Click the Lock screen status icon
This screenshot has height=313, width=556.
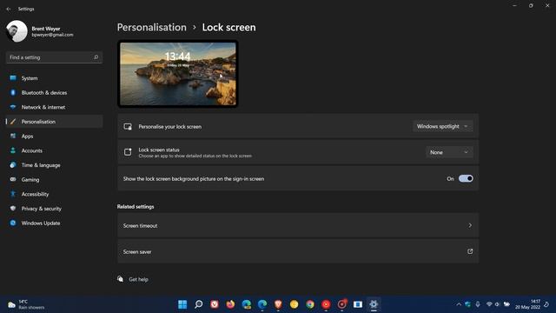pyautogui.click(x=128, y=152)
